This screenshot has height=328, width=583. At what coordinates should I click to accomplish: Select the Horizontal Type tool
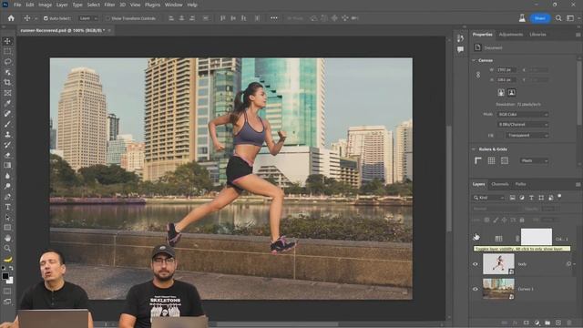click(7, 207)
